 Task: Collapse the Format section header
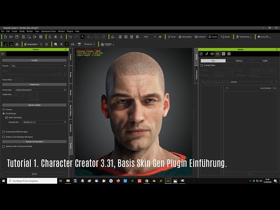coord(34,60)
